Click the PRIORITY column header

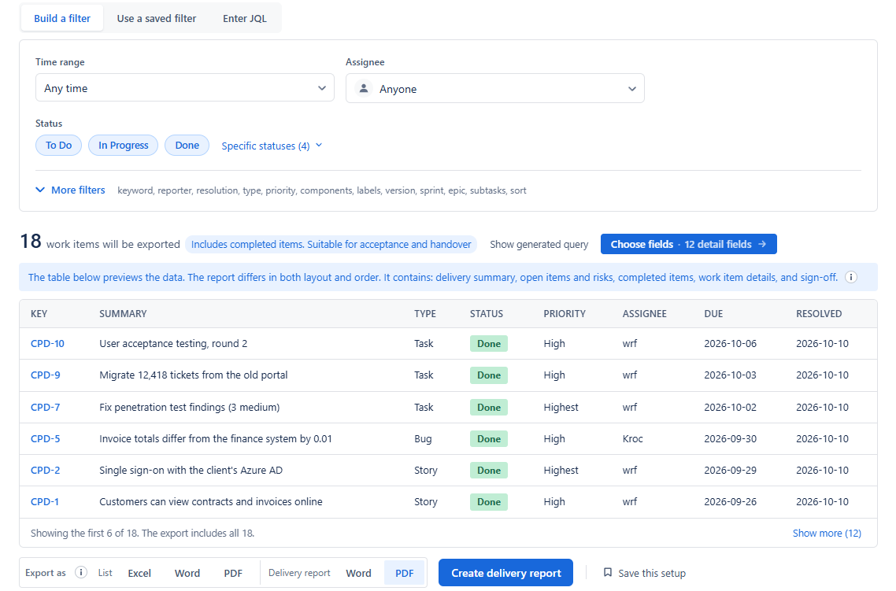click(x=565, y=313)
